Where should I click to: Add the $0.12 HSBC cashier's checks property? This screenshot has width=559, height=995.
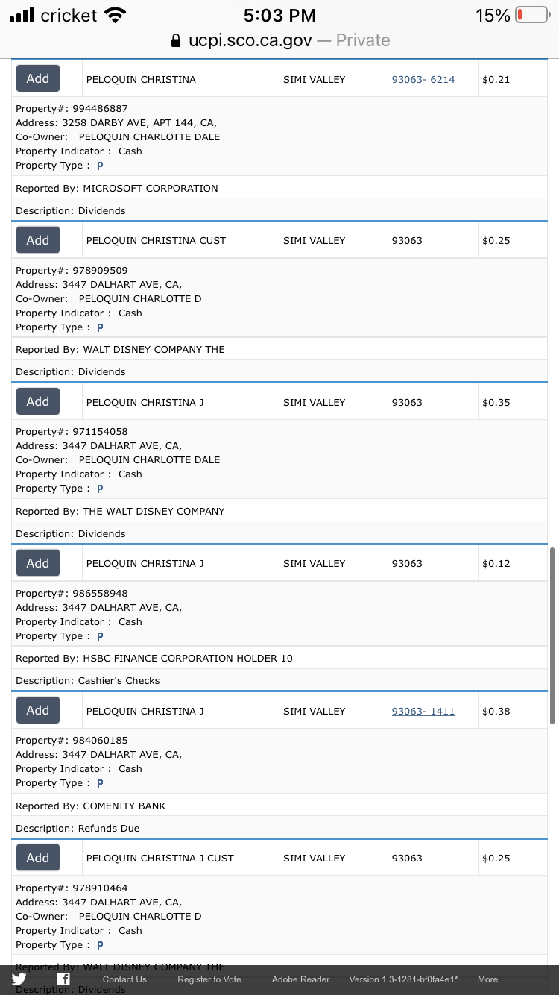[38, 563]
